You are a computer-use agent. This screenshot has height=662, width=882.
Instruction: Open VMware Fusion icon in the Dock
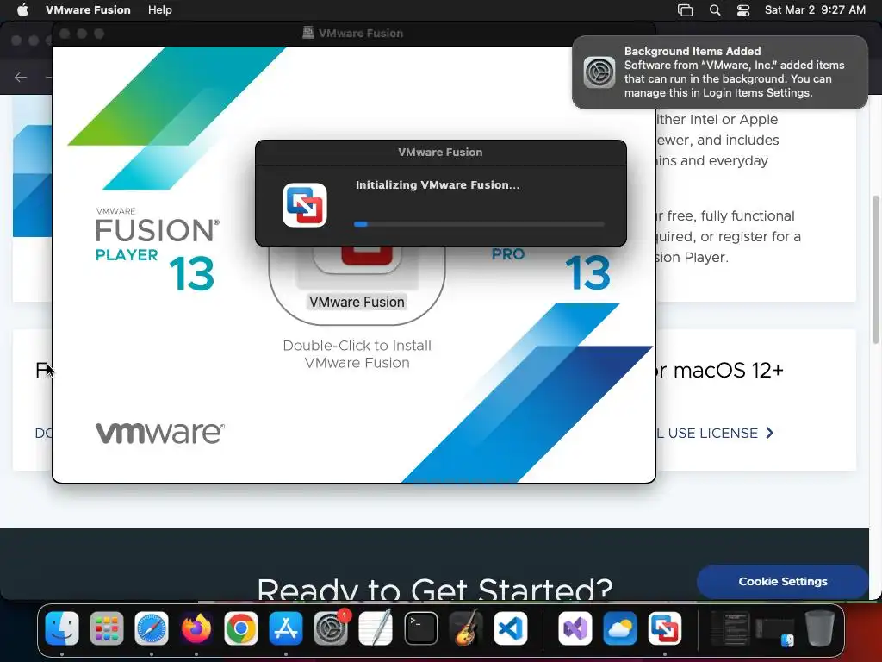664,628
